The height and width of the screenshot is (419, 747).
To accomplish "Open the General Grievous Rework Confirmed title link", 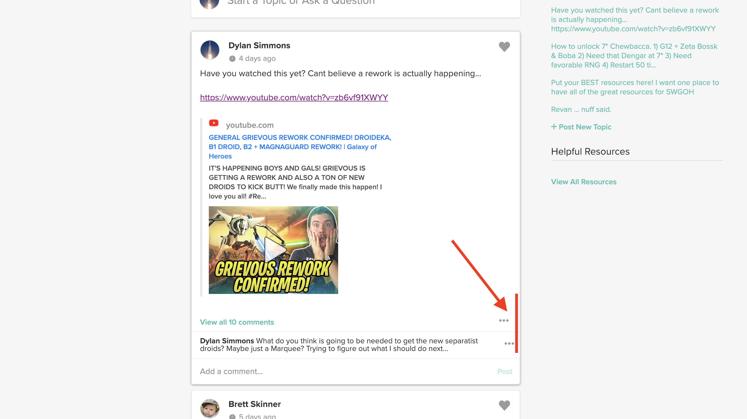I will (300, 147).
